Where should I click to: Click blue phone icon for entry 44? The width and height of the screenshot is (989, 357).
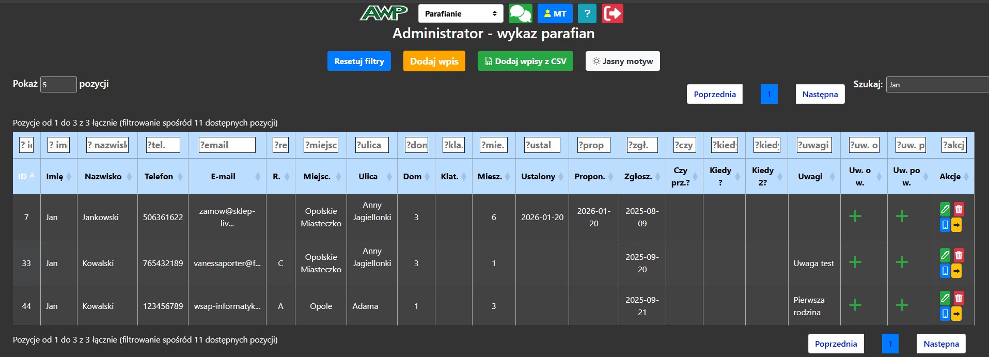[945, 313]
